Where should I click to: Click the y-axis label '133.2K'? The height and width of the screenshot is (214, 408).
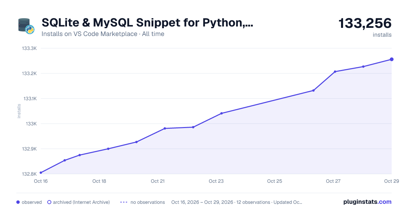click(x=29, y=73)
